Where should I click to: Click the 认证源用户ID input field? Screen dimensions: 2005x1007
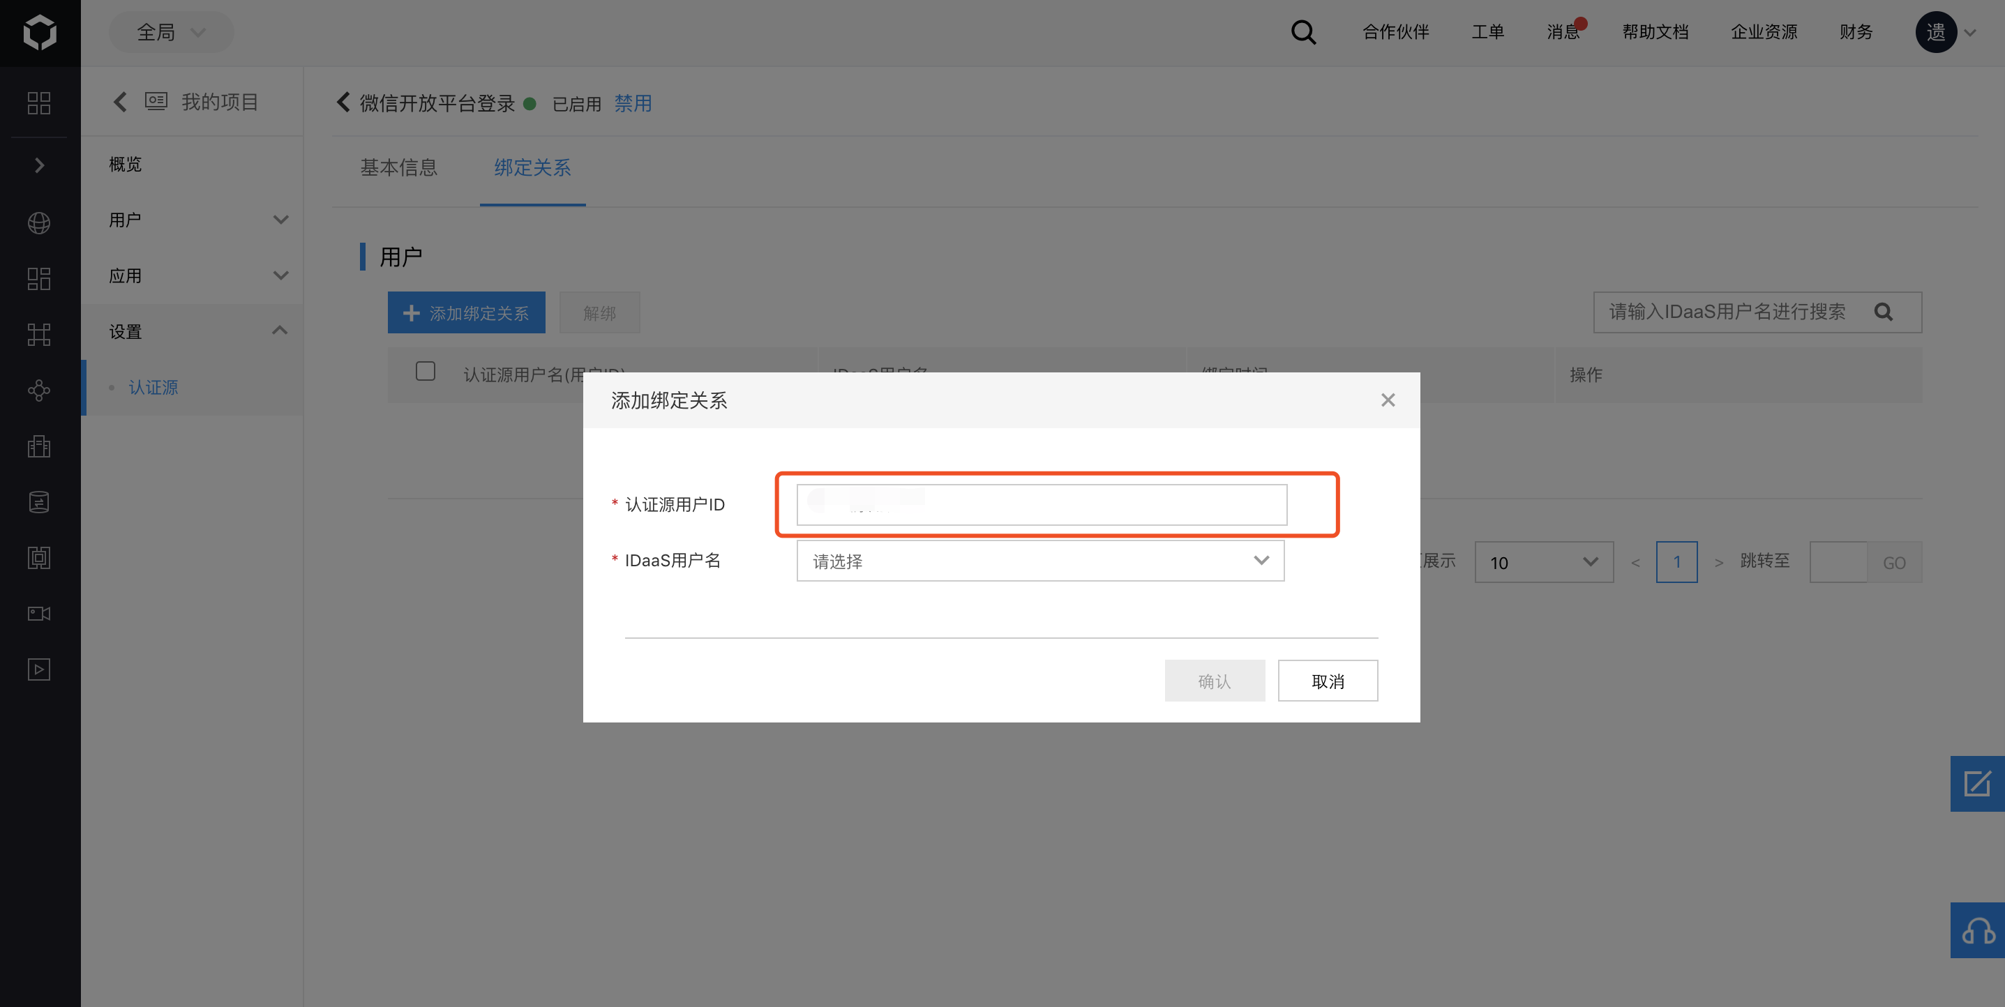[x=1042, y=505]
